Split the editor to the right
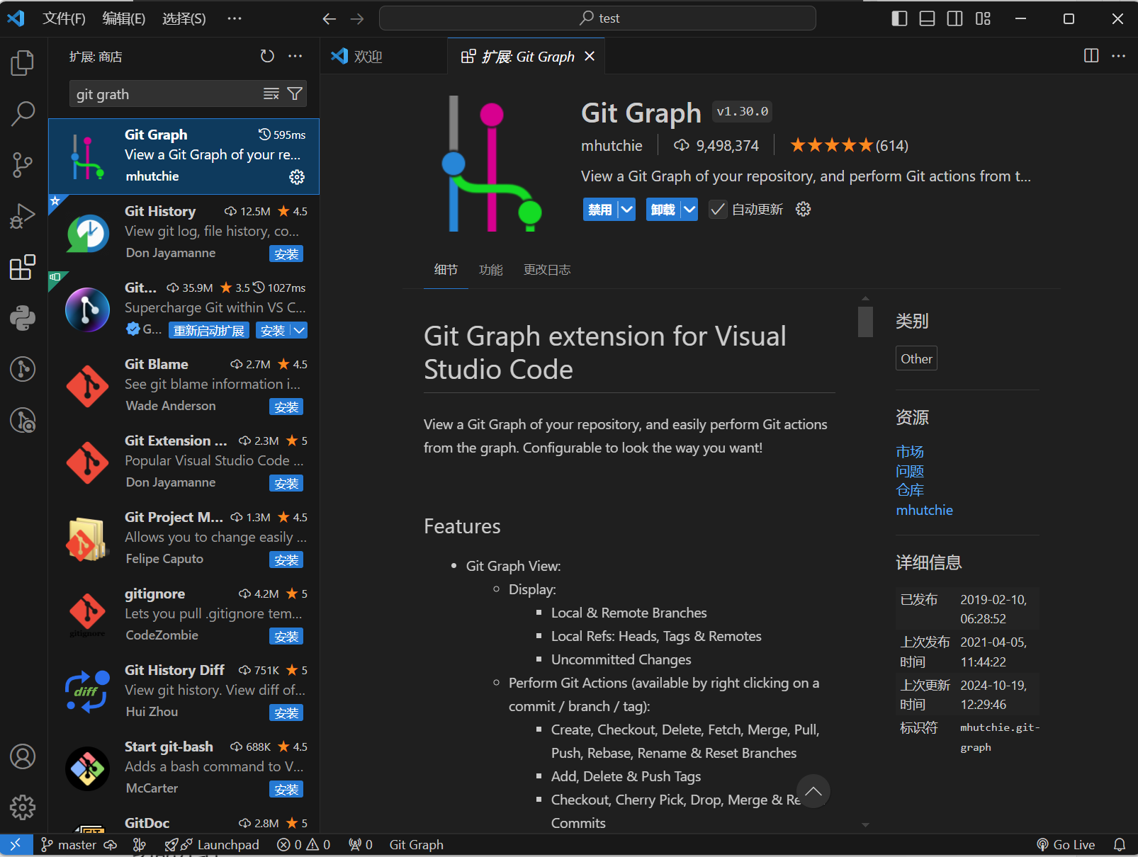Image resolution: width=1138 pixels, height=857 pixels. [x=1091, y=56]
